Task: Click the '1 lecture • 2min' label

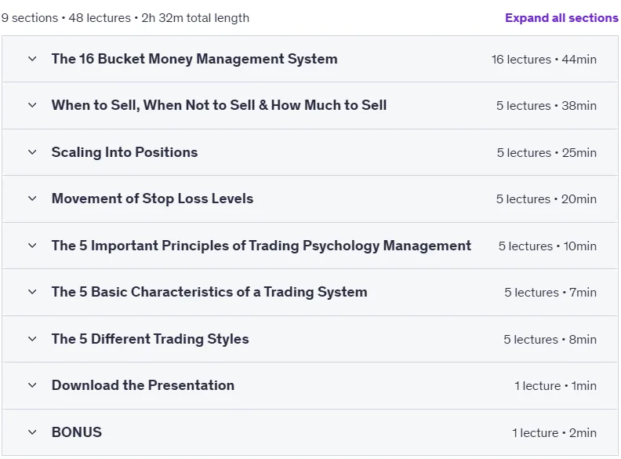Action: click(554, 433)
